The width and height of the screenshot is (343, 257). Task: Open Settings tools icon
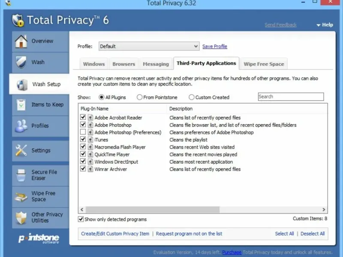(21, 150)
